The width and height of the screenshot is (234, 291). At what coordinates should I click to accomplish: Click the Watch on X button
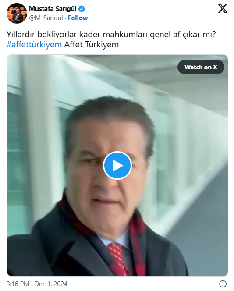coord(201,67)
